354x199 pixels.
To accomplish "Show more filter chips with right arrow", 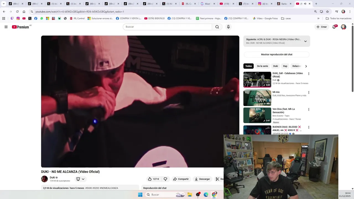I will [x=306, y=66].
